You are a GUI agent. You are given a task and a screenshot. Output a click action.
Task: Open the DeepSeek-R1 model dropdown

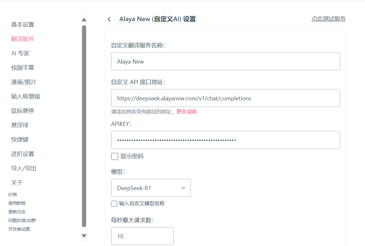(151, 188)
